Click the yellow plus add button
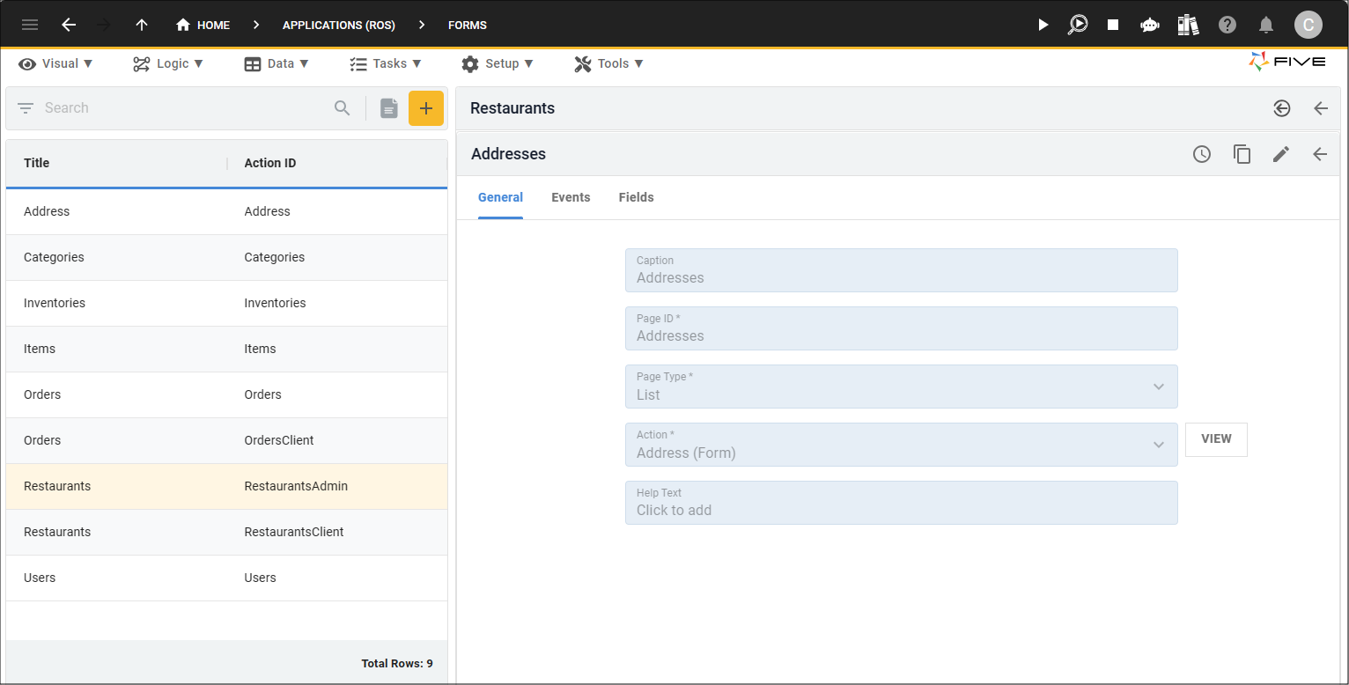Image resolution: width=1349 pixels, height=685 pixels. tap(426, 108)
